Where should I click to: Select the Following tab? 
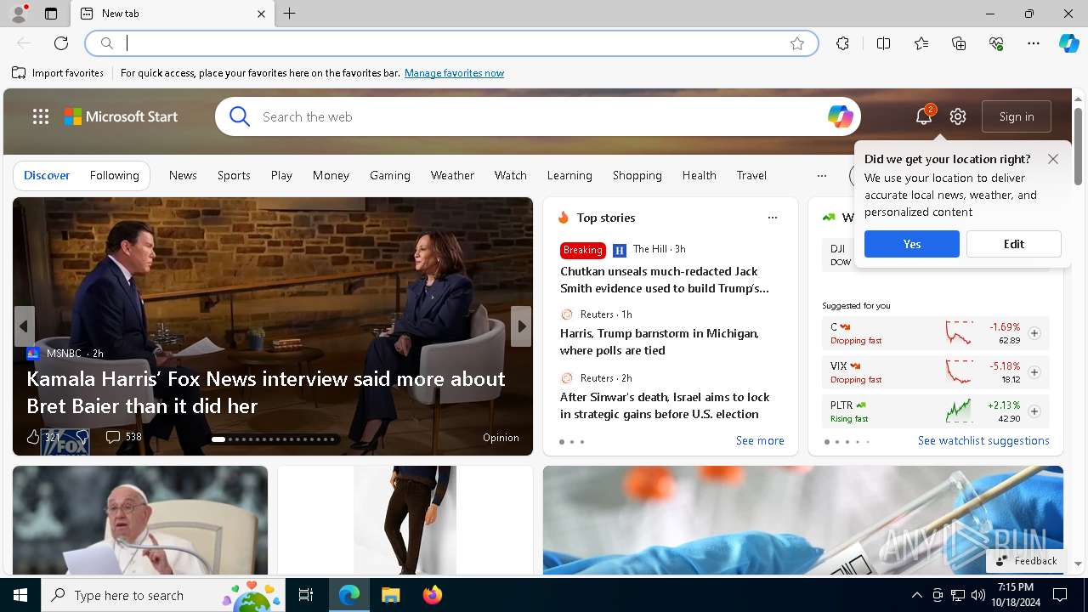(115, 175)
